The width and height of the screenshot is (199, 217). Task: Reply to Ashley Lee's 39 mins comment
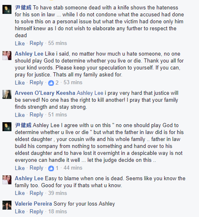36,193
